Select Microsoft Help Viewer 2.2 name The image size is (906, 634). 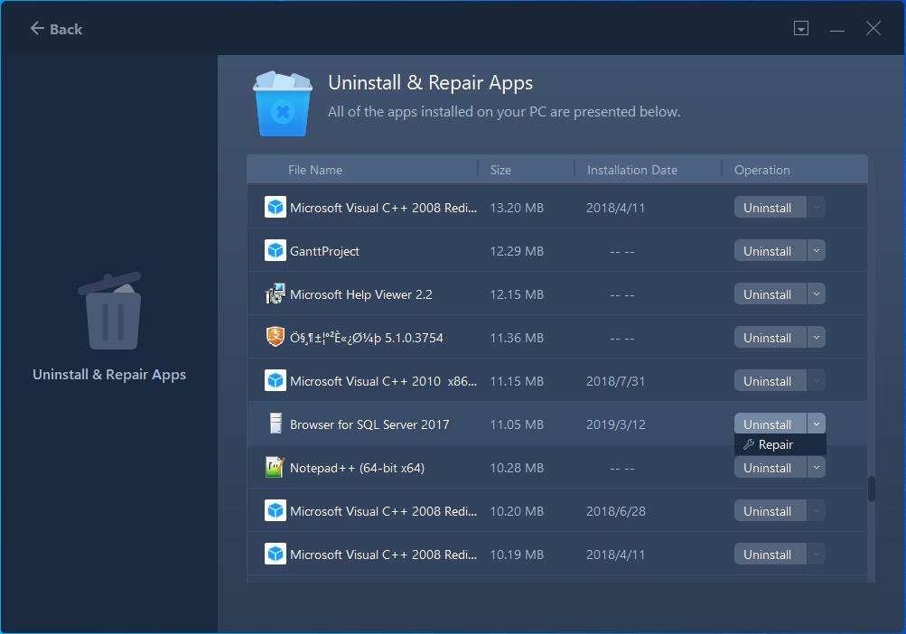coord(361,294)
